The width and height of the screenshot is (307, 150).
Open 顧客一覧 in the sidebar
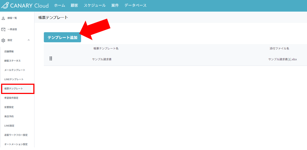tap(12, 18)
